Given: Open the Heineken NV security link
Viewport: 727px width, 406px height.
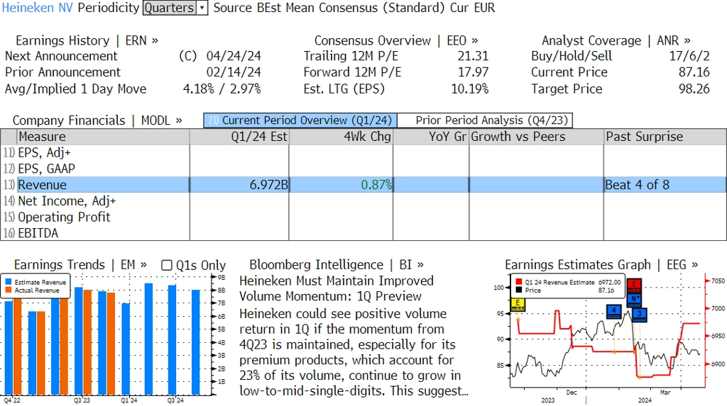Looking at the screenshot, I should (x=37, y=8).
